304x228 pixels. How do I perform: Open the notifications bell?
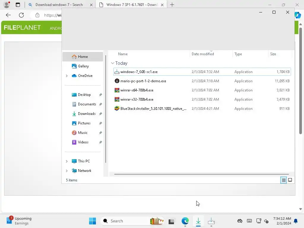pos(296,221)
